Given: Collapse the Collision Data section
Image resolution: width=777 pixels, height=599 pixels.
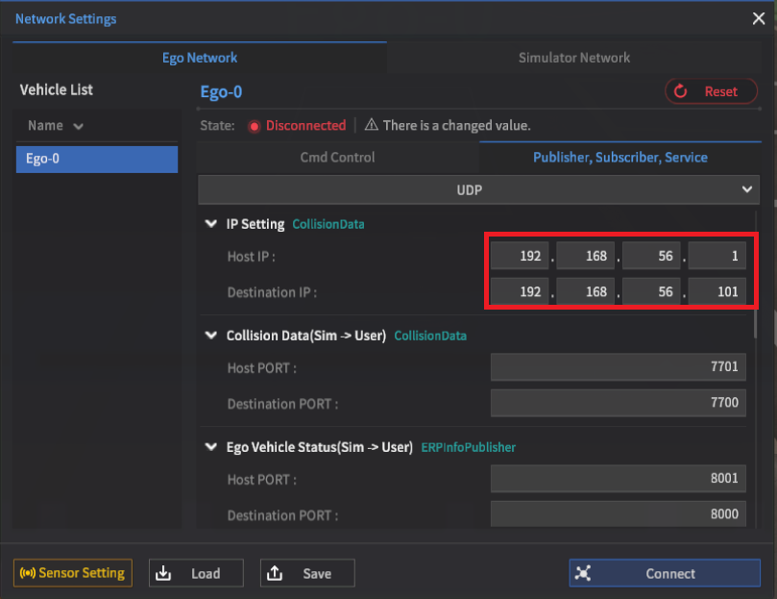Looking at the screenshot, I should [x=211, y=336].
